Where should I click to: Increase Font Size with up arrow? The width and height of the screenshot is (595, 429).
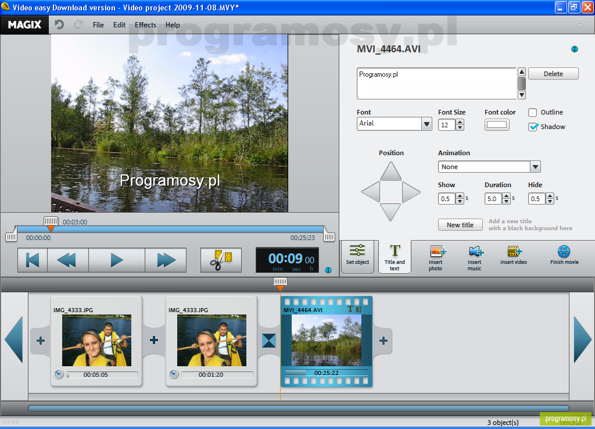coord(460,122)
